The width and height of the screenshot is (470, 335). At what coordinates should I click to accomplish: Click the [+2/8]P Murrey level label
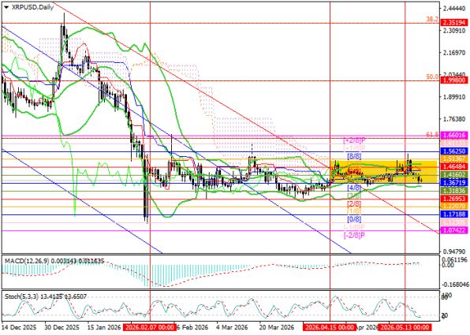(354, 140)
